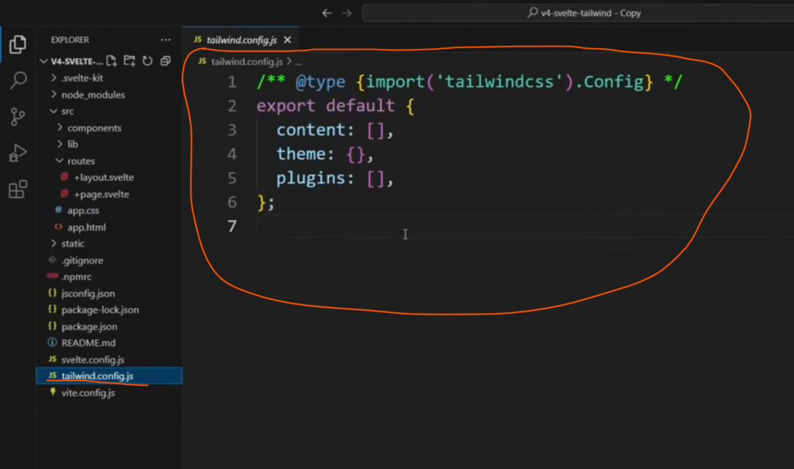This screenshot has width=794, height=469.
Task: Open Explorer's more actions ellipsis menu
Action: pyautogui.click(x=165, y=40)
